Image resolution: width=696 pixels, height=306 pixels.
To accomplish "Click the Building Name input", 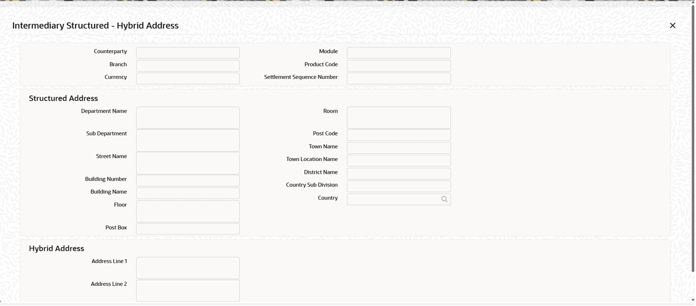I will point(188,193).
